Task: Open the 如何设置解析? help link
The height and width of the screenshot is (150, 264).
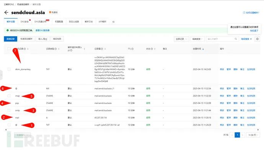Action: click(x=253, y=13)
